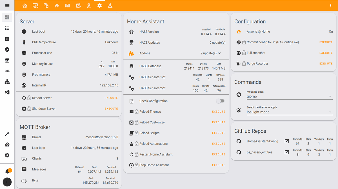The height and width of the screenshot is (189, 338).
Task: Execute Reload Scripts
Action: tap(219, 133)
